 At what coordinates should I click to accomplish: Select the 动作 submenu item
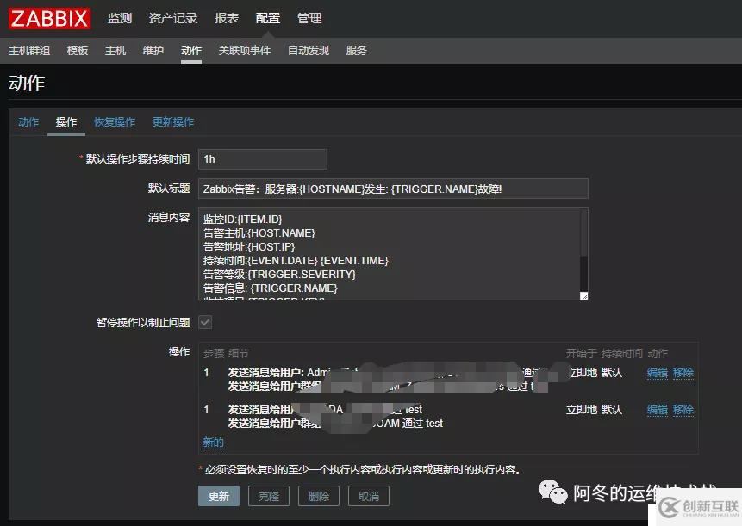tap(191, 51)
